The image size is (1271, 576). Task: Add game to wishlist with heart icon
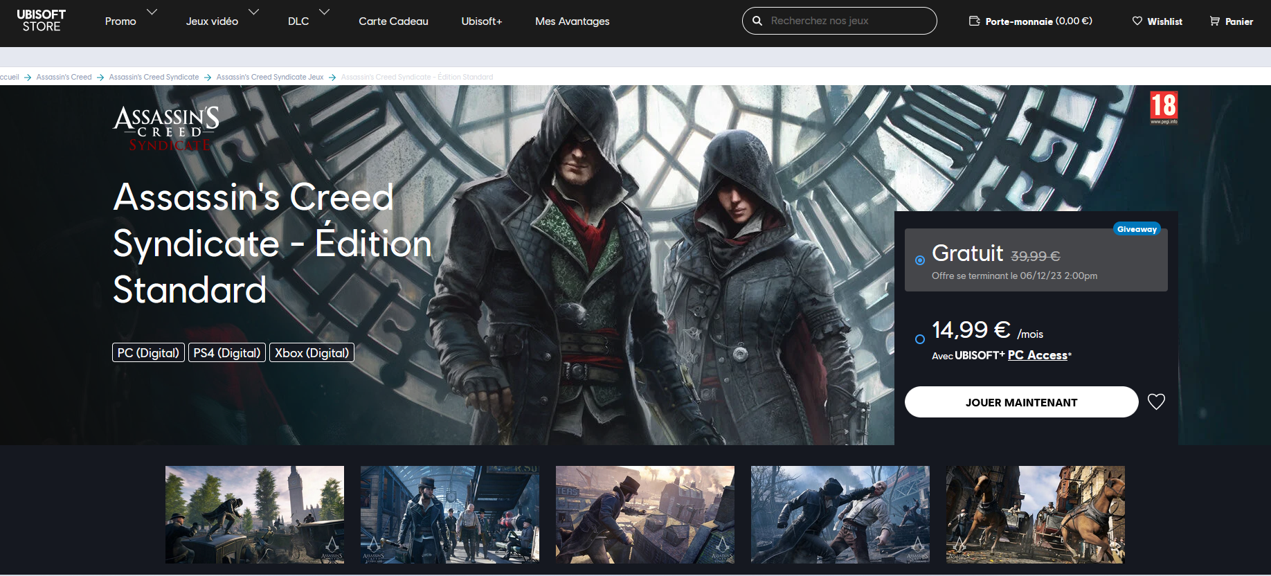(x=1156, y=402)
